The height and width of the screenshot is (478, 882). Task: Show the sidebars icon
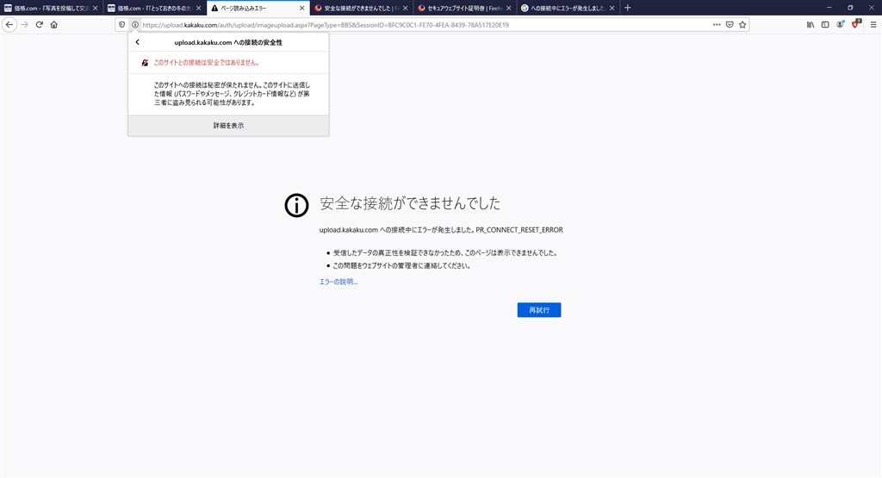pyautogui.click(x=825, y=25)
